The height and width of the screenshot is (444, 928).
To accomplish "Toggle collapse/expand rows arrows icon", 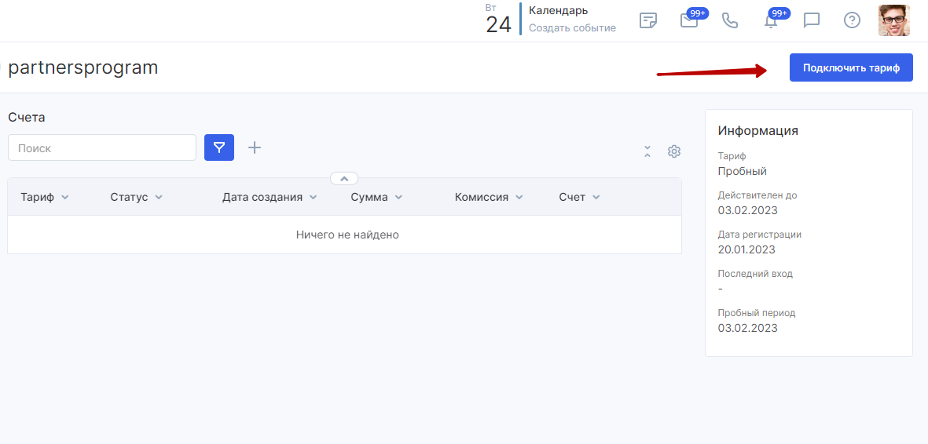I will [x=647, y=151].
